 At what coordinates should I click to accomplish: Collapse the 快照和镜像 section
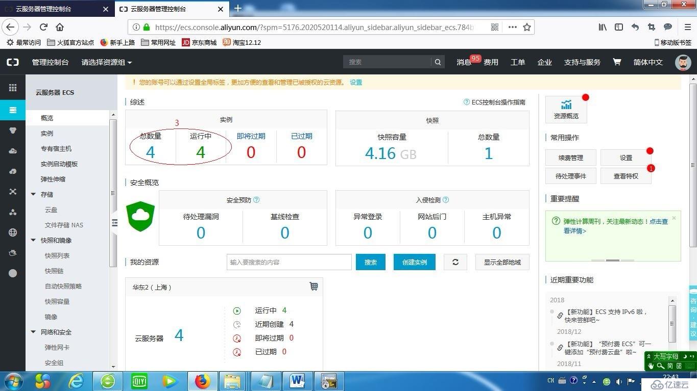click(33, 240)
